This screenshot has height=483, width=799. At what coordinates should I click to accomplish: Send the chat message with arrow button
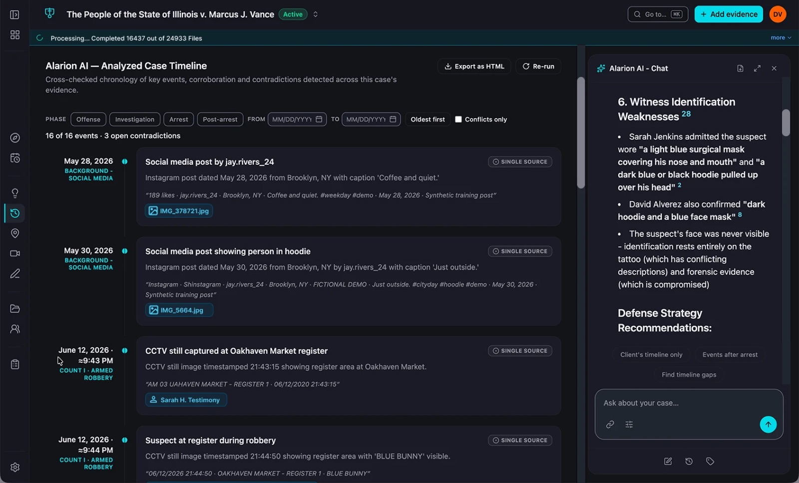click(x=768, y=425)
